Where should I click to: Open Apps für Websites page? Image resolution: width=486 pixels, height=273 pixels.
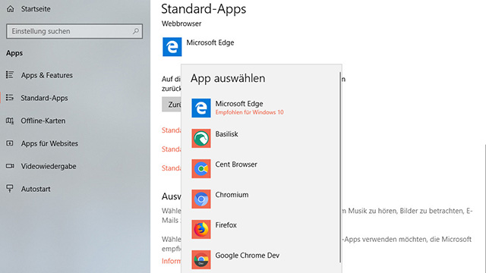[x=49, y=143]
